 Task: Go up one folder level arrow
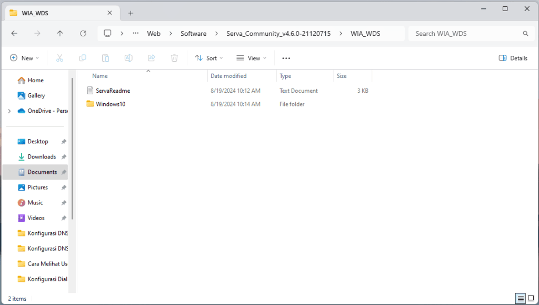(60, 33)
